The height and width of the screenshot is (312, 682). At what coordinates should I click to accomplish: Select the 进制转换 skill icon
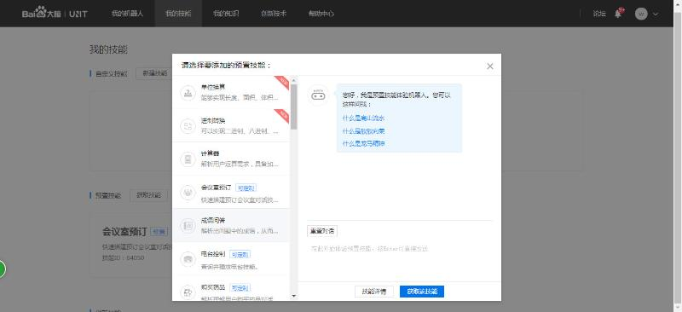click(x=188, y=126)
